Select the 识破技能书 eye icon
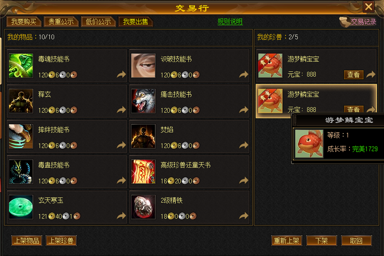Viewport: 384px width, 256px height. tap(143, 66)
